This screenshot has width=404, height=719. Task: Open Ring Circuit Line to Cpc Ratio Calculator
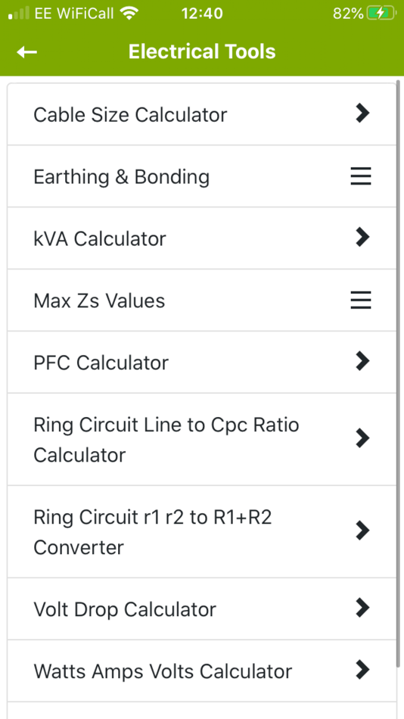tap(202, 439)
